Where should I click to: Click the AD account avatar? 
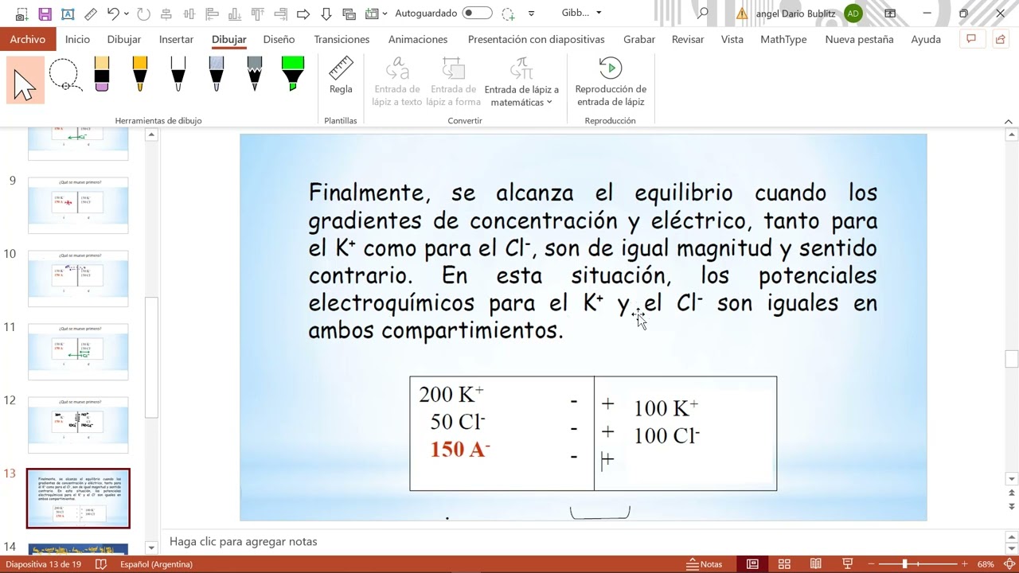click(x=853, y=14)
